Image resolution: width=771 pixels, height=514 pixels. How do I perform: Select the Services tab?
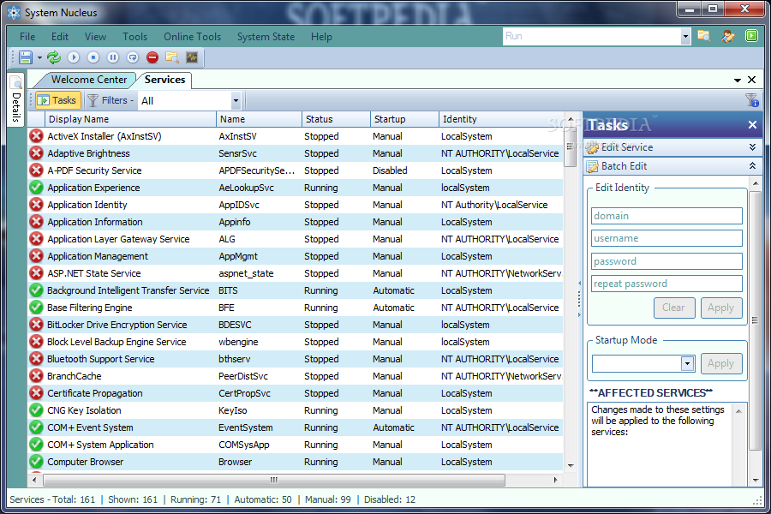point(164,80)
